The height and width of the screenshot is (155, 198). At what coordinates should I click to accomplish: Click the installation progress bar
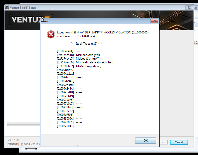(x=24, y=124)
